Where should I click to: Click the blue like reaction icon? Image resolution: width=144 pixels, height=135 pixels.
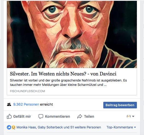pyautogui.click(x=9, y=127)
